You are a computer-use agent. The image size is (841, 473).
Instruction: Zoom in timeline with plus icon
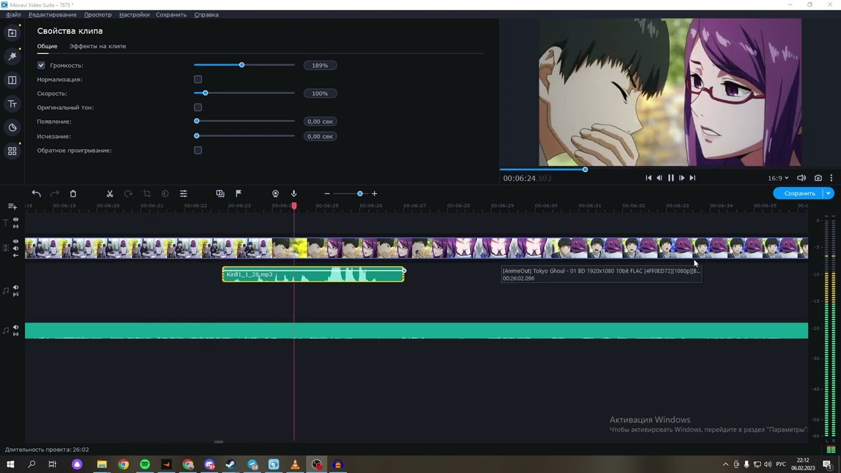pyautogui.click(x=375, y=194)
